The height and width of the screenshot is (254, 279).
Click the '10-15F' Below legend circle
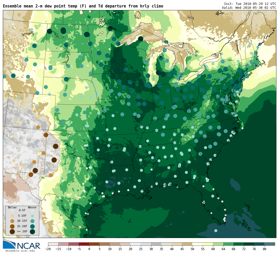point(12,221)
